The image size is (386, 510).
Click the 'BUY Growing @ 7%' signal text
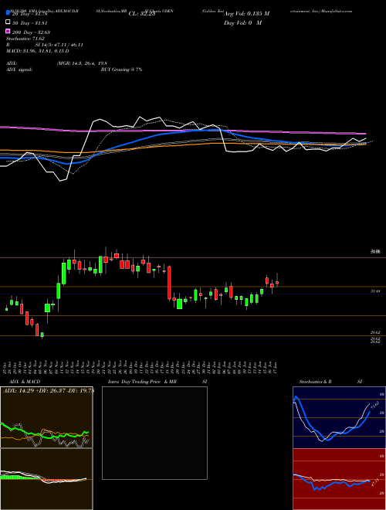121,70
